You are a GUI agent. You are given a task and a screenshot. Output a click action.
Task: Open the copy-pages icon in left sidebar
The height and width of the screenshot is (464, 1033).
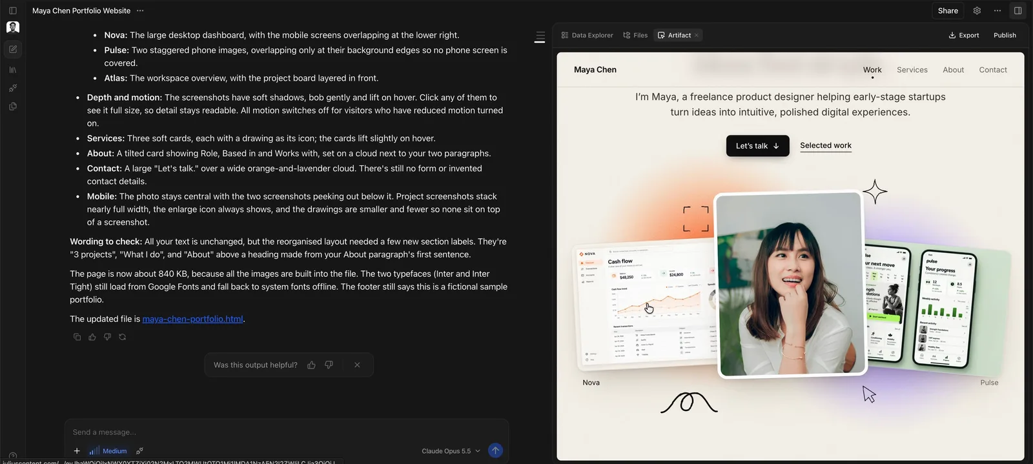tap(13, 106)
